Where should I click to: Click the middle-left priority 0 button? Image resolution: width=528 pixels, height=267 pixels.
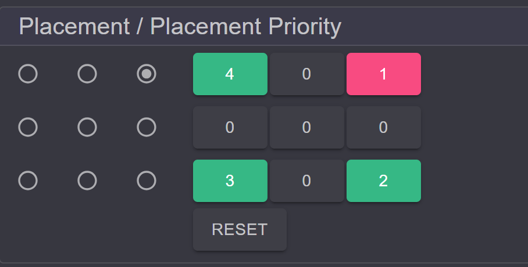click(230, 128)
